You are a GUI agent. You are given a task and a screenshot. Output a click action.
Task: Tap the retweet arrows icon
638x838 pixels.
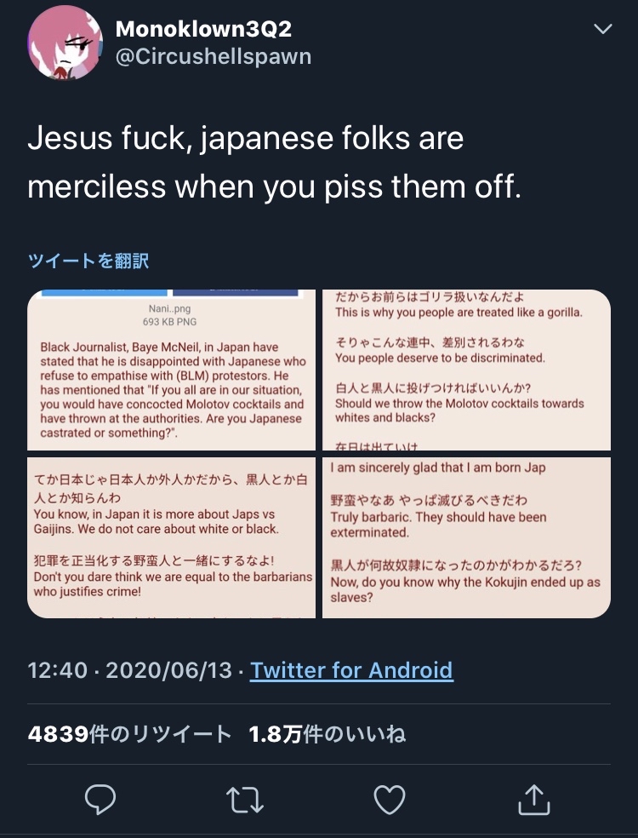[x=244, y=800]
